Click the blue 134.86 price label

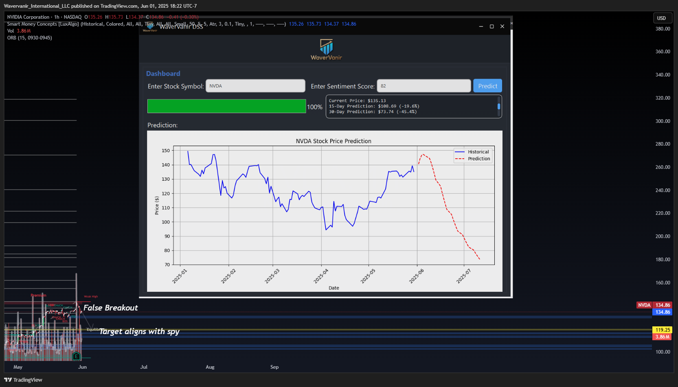(663, 312)
